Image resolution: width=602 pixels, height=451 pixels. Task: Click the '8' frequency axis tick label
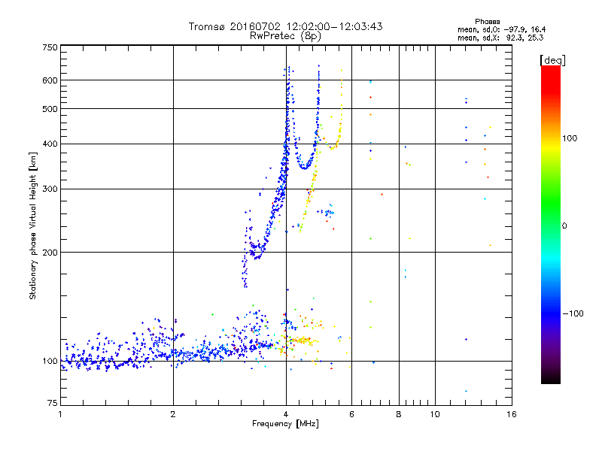tap(399, 414)
